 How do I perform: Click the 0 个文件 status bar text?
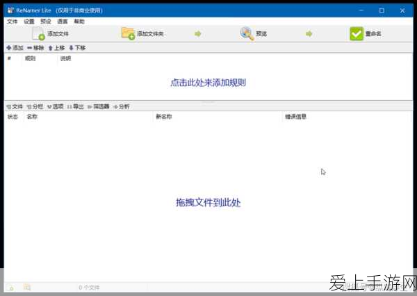click(x=89, y=288)
